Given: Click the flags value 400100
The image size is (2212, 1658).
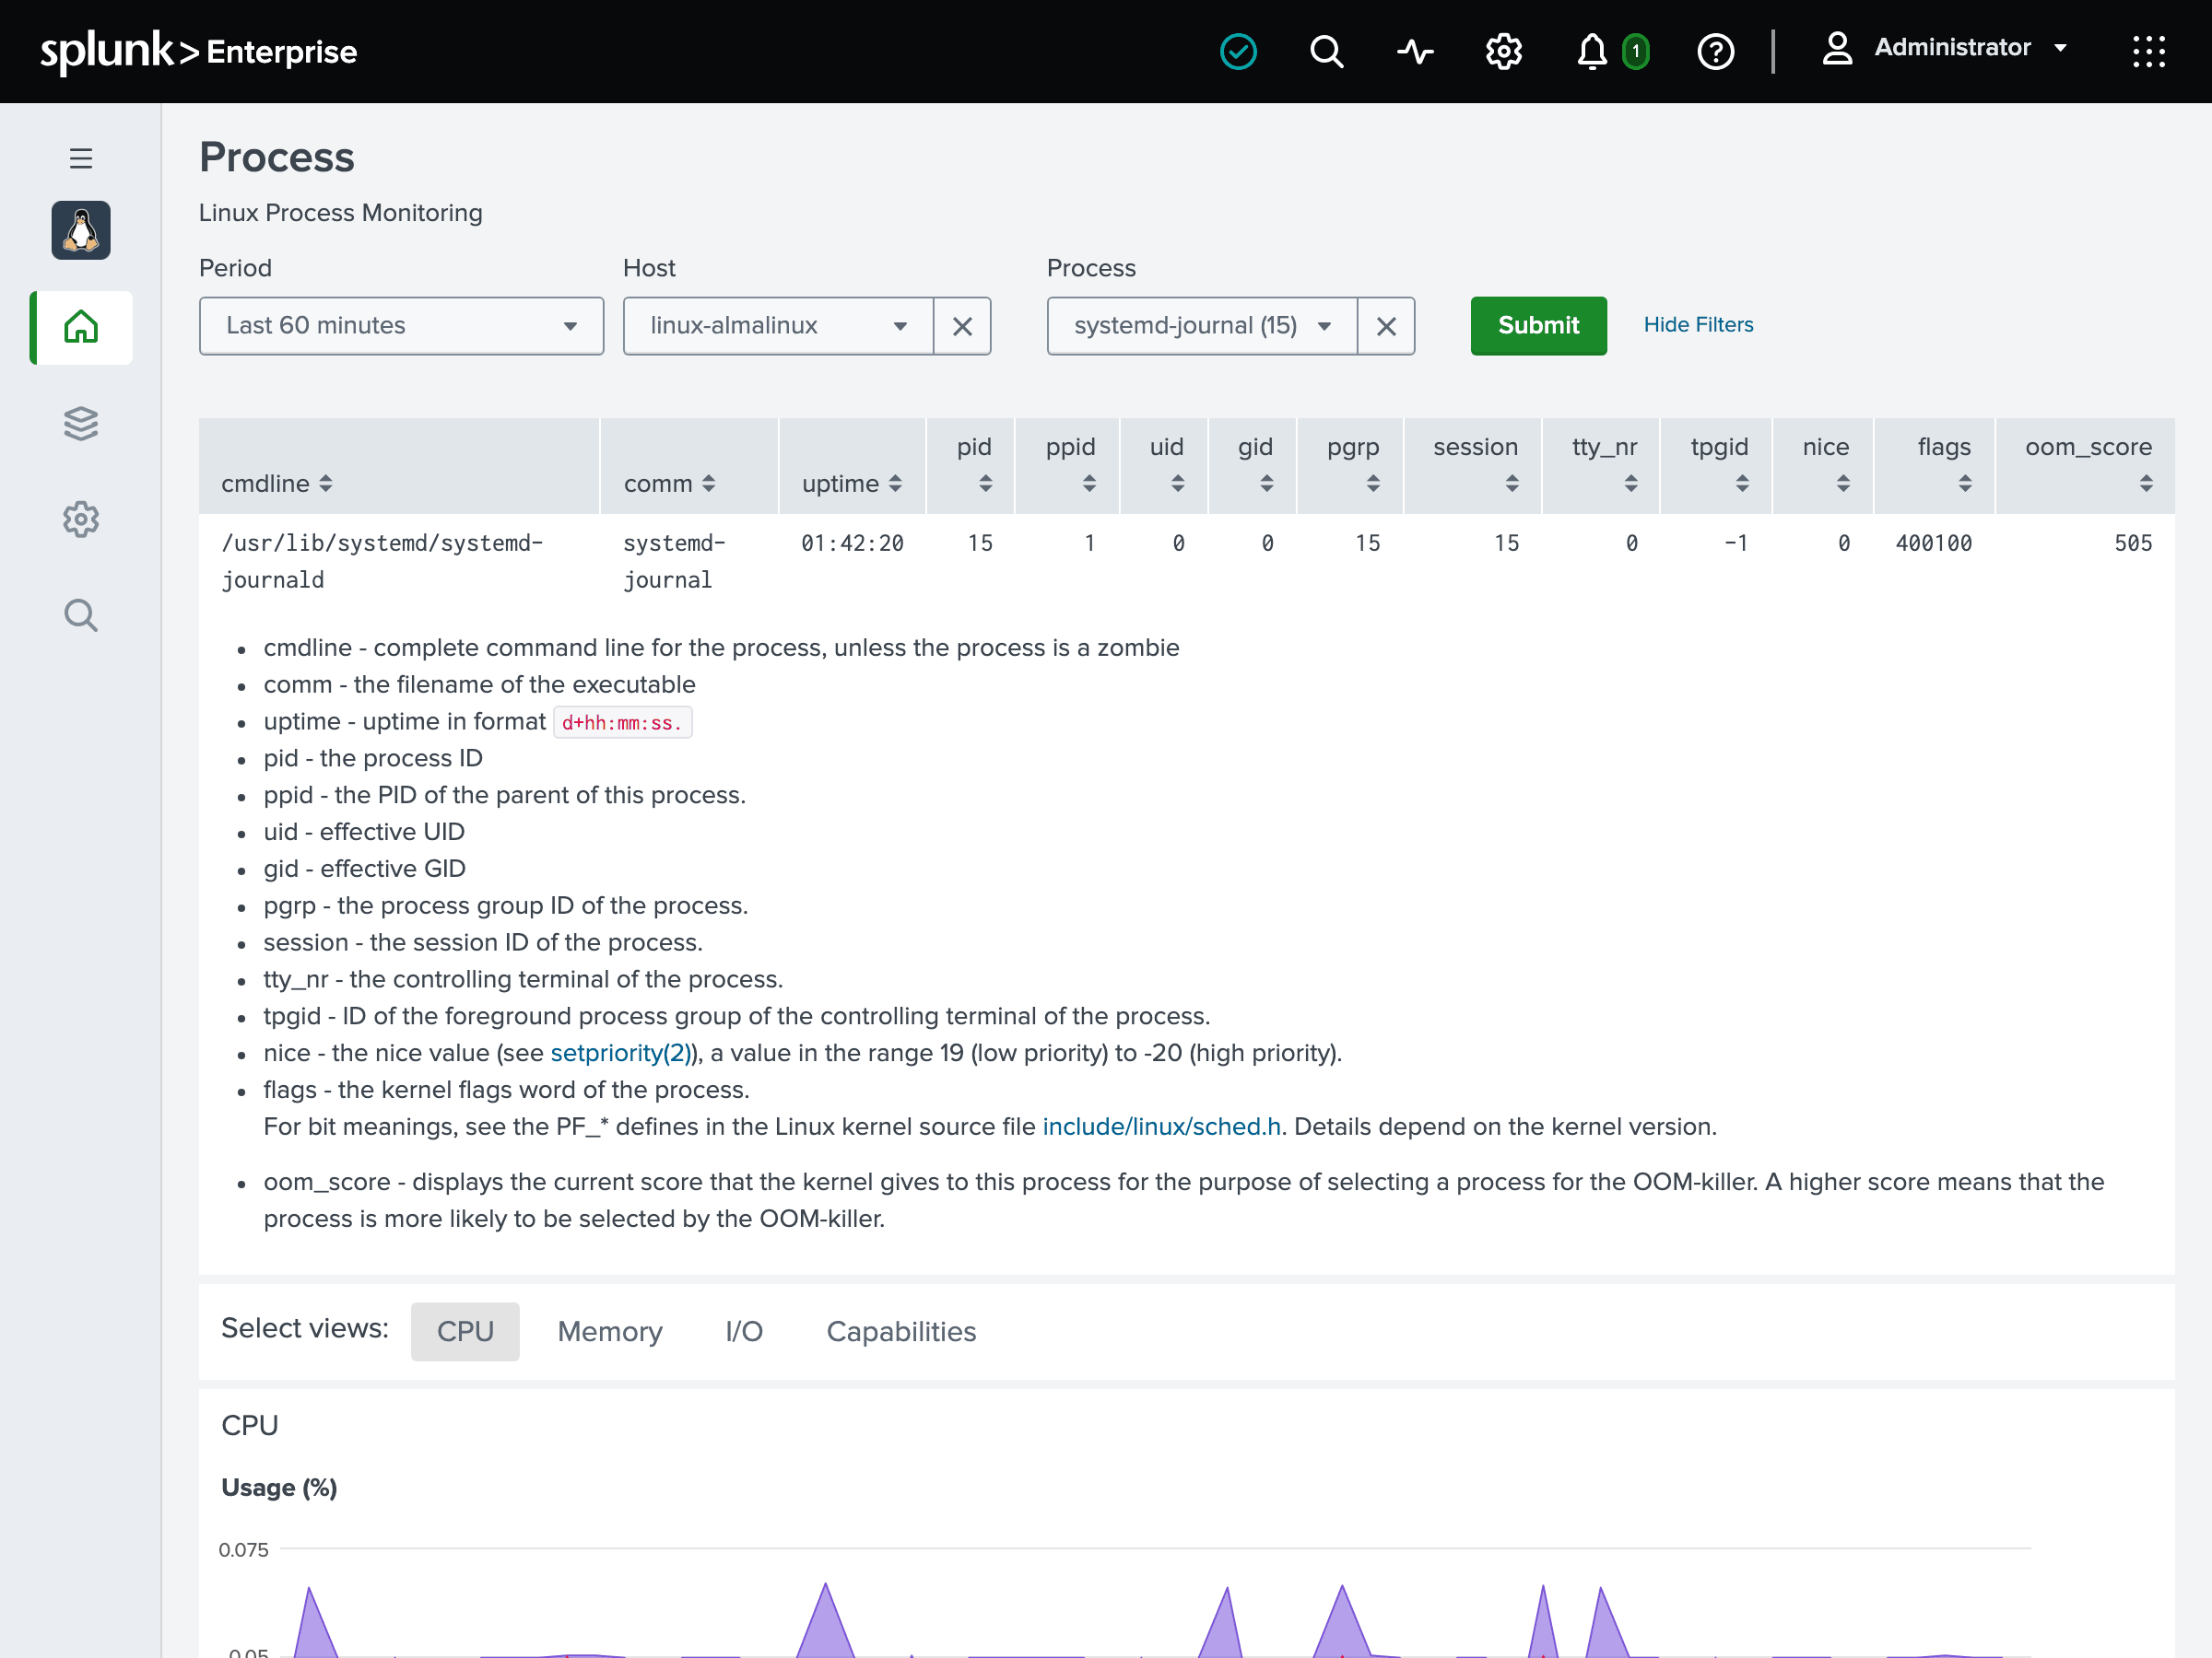Looking at the screenshot, I should [1934, 543].
